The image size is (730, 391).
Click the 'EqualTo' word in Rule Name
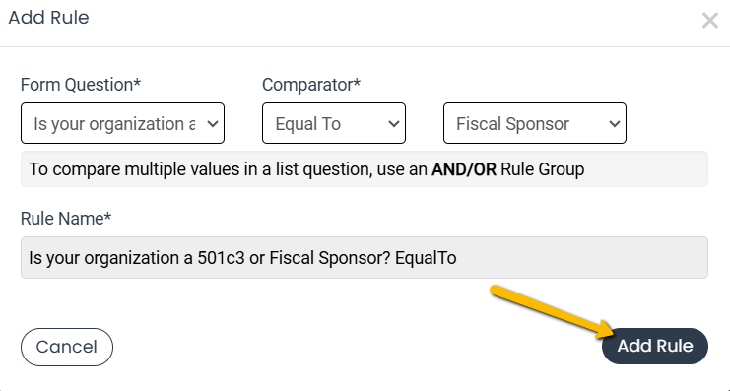[426, 258]
